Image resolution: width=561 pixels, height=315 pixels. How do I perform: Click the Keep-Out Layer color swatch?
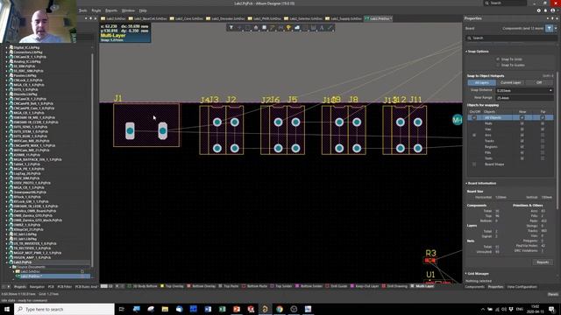tap(352, 286)
